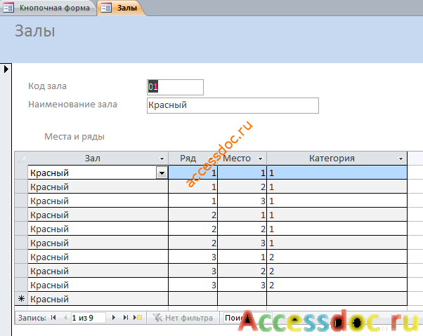Open the Ряд column filter dropdown
The height and width of the screenshot is (336, 423).
(211, 159)
